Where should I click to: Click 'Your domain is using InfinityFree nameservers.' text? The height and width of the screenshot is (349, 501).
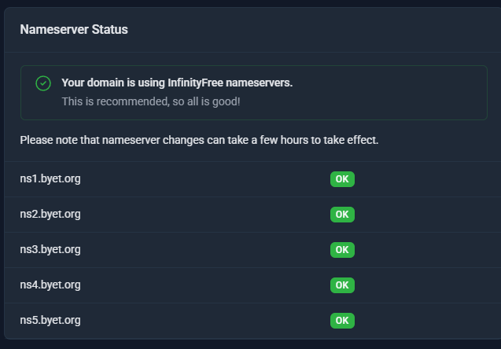click(177, 83)
